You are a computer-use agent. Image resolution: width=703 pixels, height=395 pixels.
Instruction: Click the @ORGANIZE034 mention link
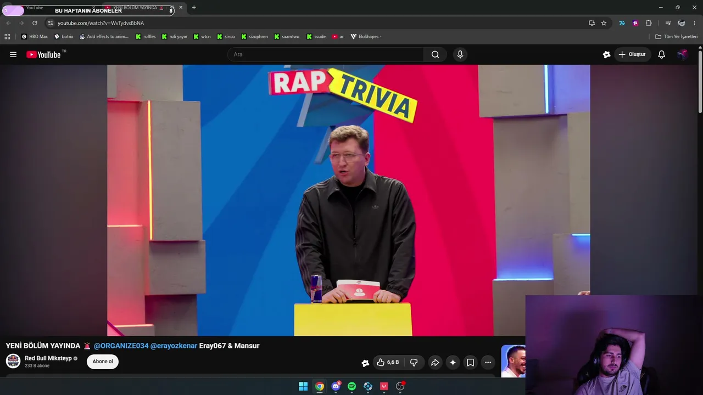pyautogui.click(x=121, y=346)
